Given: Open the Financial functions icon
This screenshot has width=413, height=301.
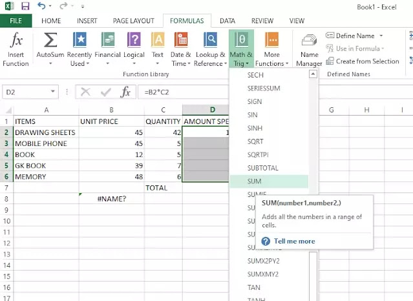Looking at the screenshot, I should [108, 40].
